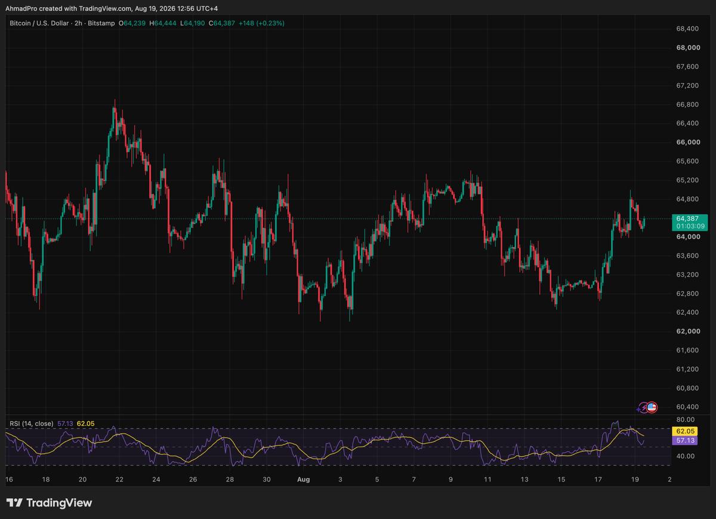Click the TradingView logo at bottom
This screenshot has height=519, width=716.
(50, 503)
